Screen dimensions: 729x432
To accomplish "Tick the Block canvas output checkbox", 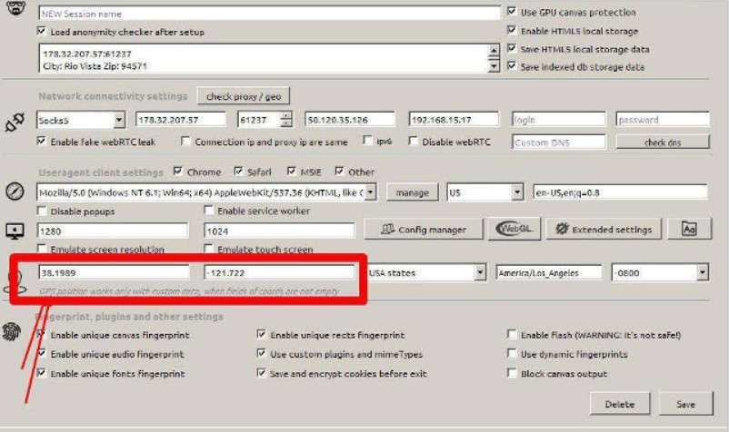I will 514,374.
